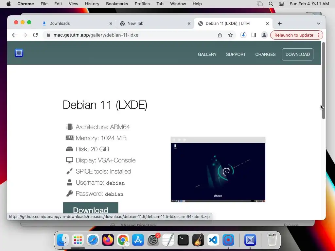Open Spotlight search in menu bar

(271, 4)
